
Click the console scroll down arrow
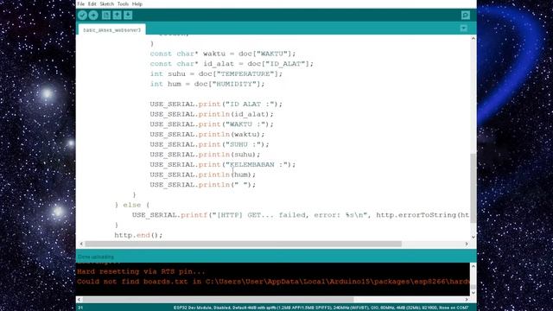coord(474,293)
